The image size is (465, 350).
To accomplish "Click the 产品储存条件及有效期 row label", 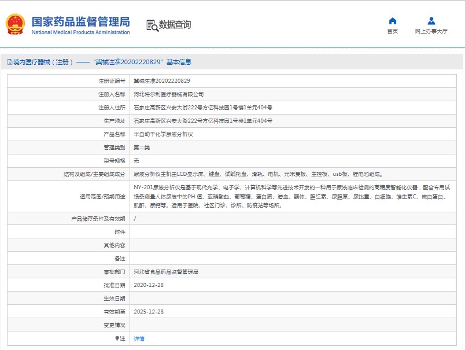I will (x=98, y=219).
